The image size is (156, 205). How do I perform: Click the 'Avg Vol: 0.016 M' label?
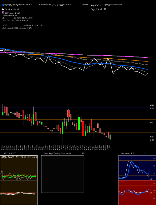(x=100, y=6)
